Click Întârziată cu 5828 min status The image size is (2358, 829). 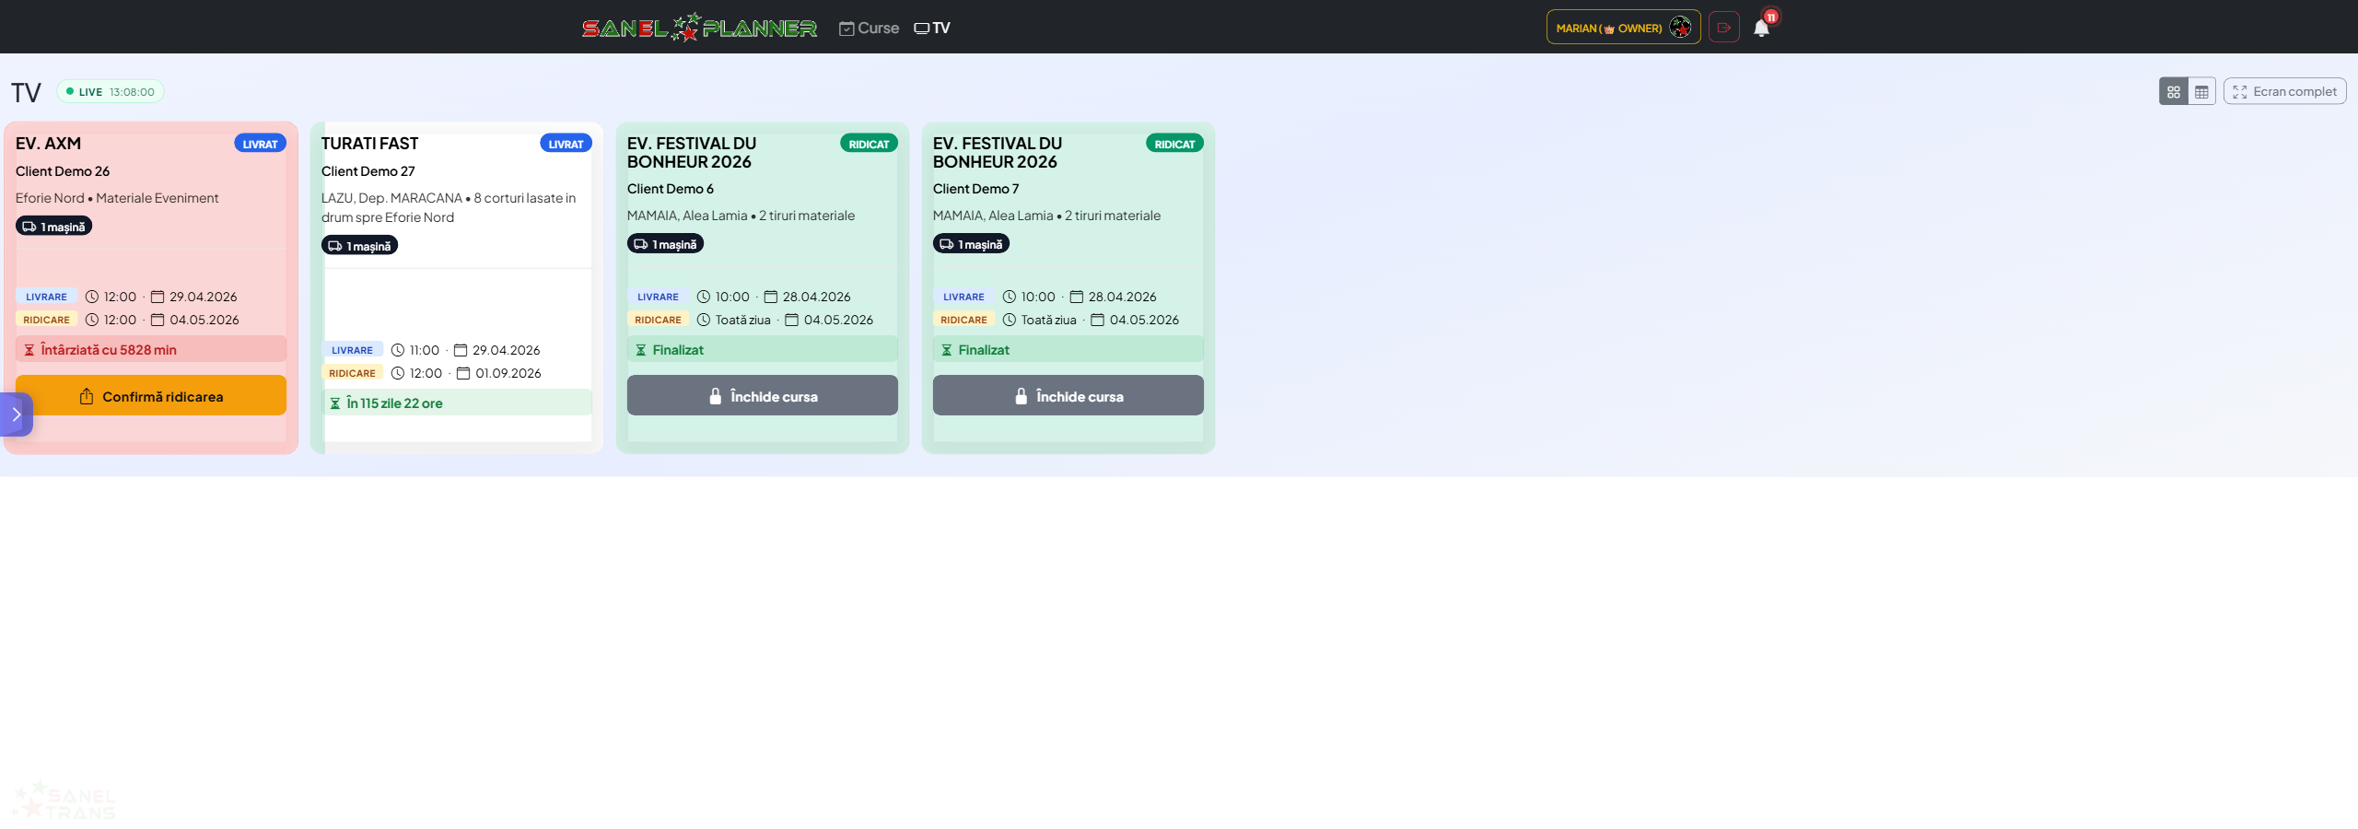(151, 350)
